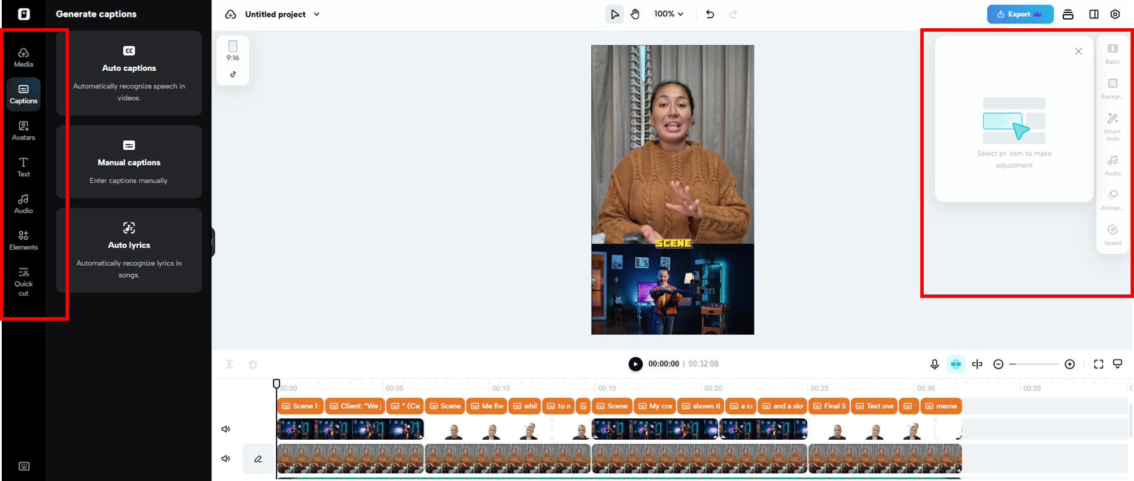Screen dimensions: 1134x481
Task: Open Animation settings in right toolbar
Action: coord(1113,200)
